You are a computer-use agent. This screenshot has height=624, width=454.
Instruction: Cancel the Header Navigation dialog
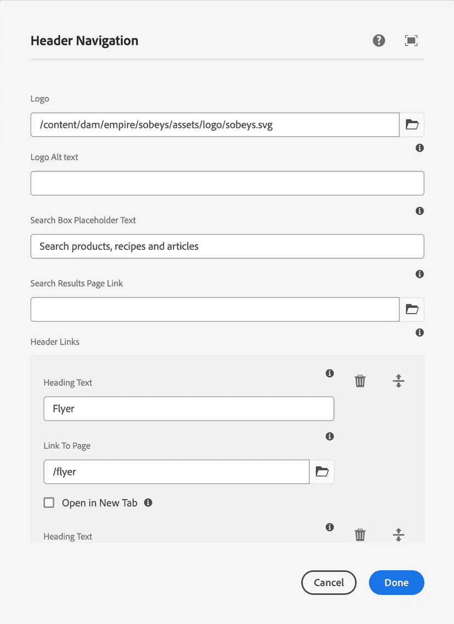[328, 582]
